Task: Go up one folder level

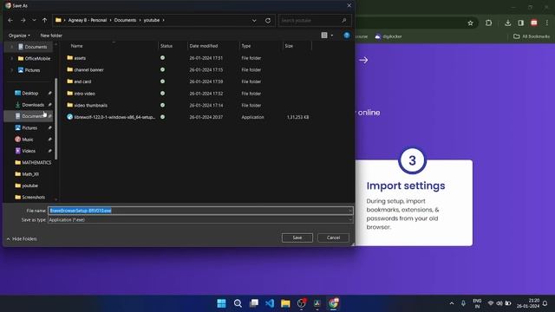Action: [44, 21]
